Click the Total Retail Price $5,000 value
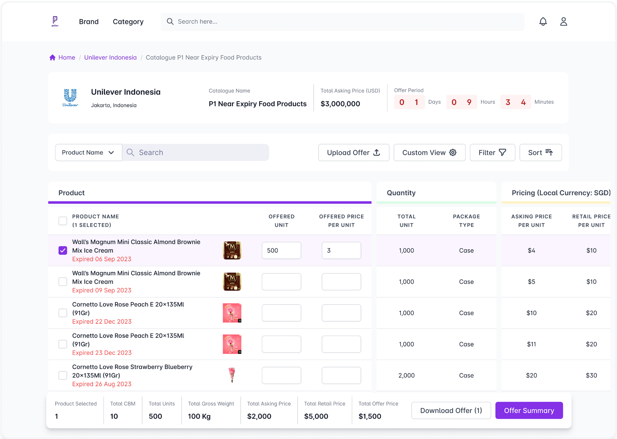Viewport: 617px width, 439px height. pos(316,416)
